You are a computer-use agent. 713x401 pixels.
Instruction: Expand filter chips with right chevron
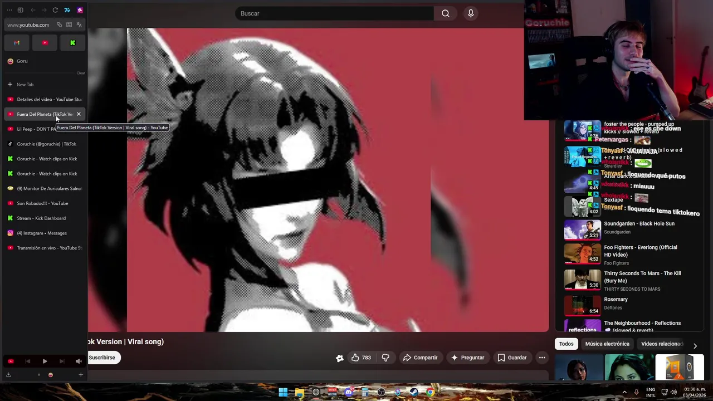[695, 346]
